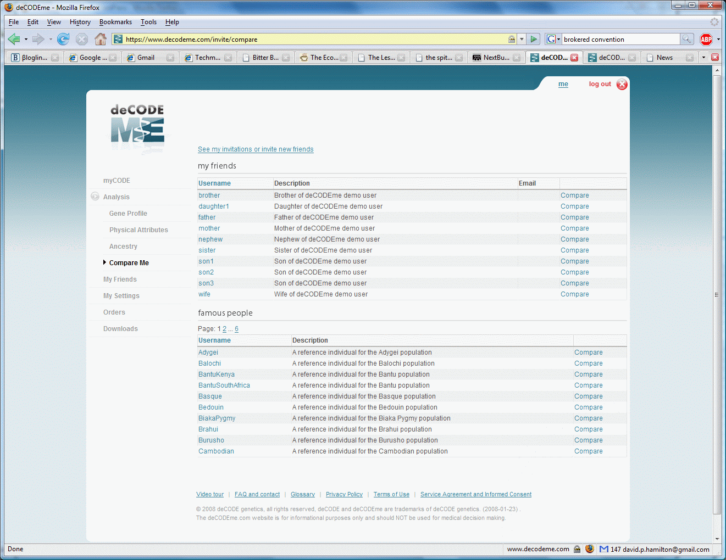Reload the page with the Refresh icon
Viewport: 726px width, 560px height.
[63, 39]
